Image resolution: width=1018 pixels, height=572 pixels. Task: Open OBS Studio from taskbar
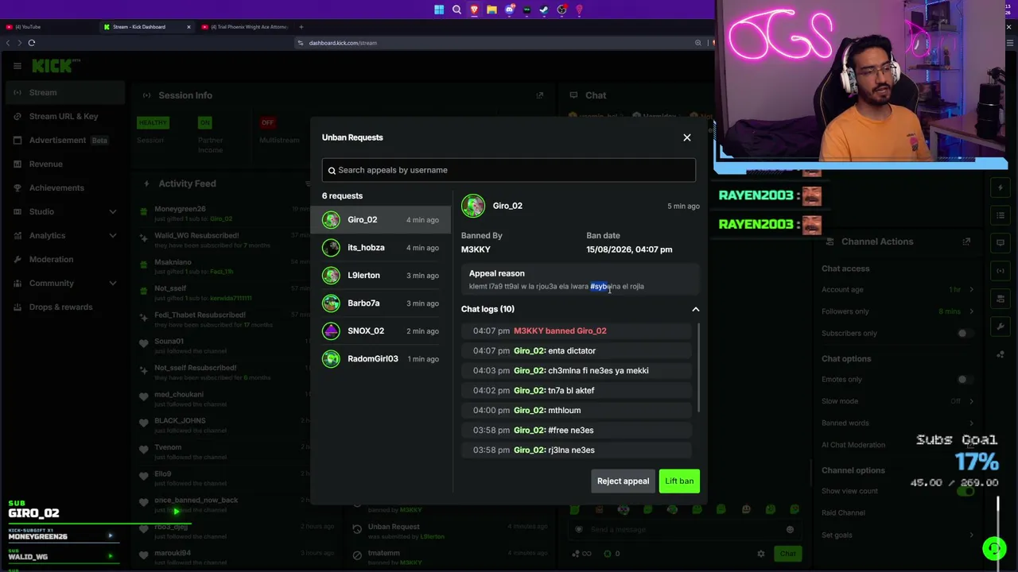pos(561,10)
